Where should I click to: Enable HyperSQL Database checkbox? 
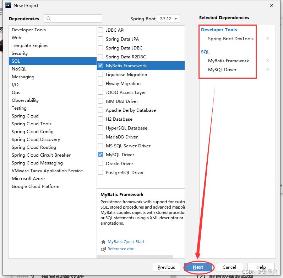[x=100, y=128]
